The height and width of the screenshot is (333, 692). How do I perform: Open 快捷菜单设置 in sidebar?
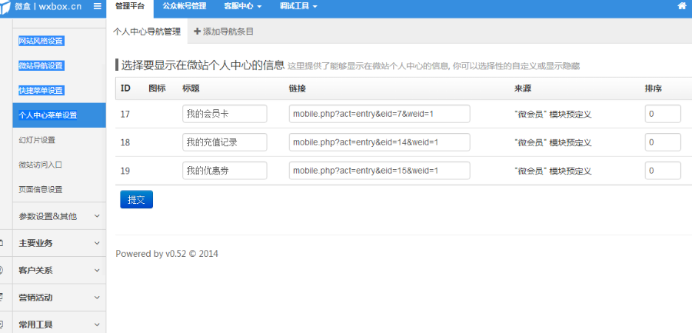coord(41,91)
